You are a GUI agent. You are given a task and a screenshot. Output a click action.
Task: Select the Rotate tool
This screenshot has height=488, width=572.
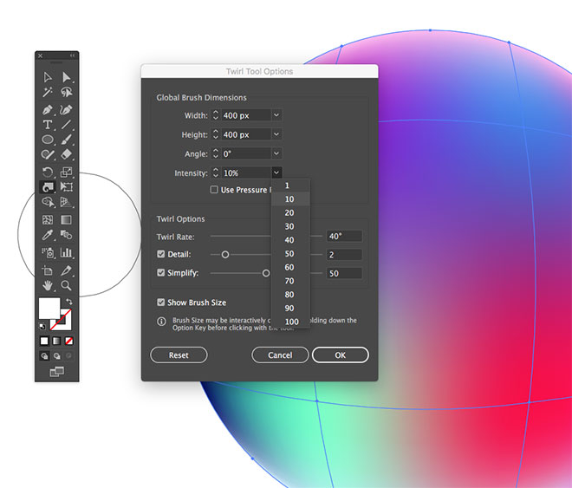(x=48, y=172)
